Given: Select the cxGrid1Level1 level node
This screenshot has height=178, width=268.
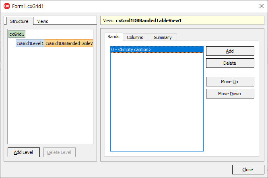Looking at the screenshot, I should click(x=30, y=43).
